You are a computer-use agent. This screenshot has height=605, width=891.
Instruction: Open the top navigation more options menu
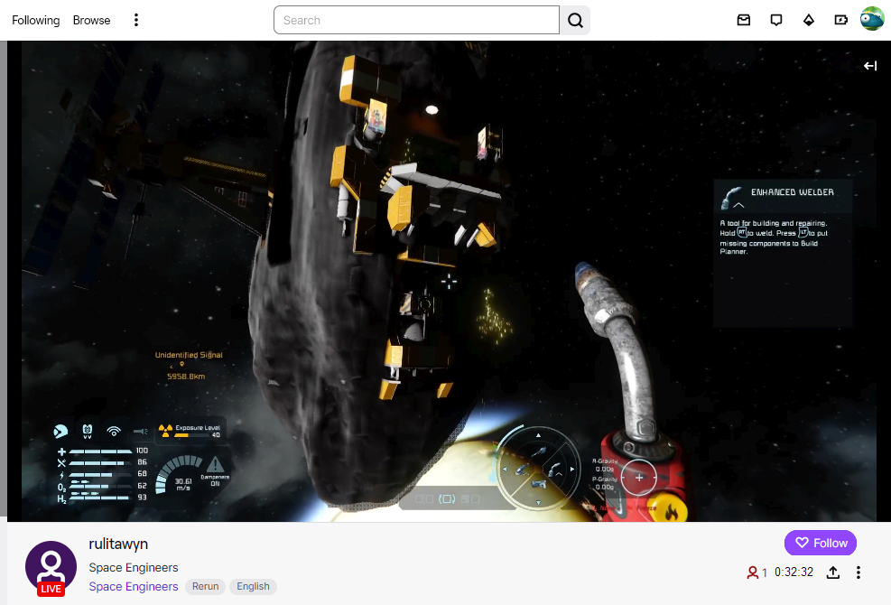pos(136,20)
